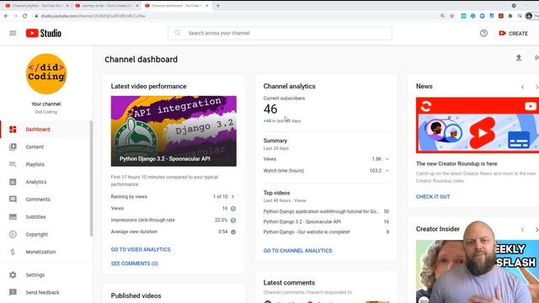The width and height of the screenshot is (539, 303).
Task: Click the YouTube Studio logo
Action: tap(44, 33)
